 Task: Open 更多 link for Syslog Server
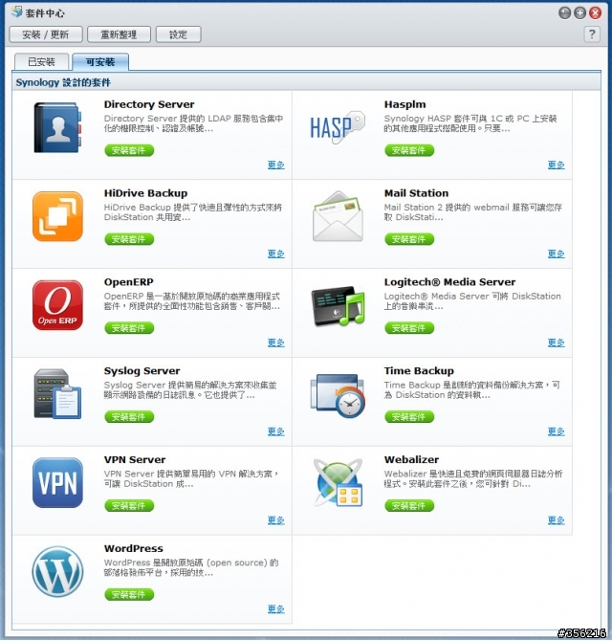(276, 431)
